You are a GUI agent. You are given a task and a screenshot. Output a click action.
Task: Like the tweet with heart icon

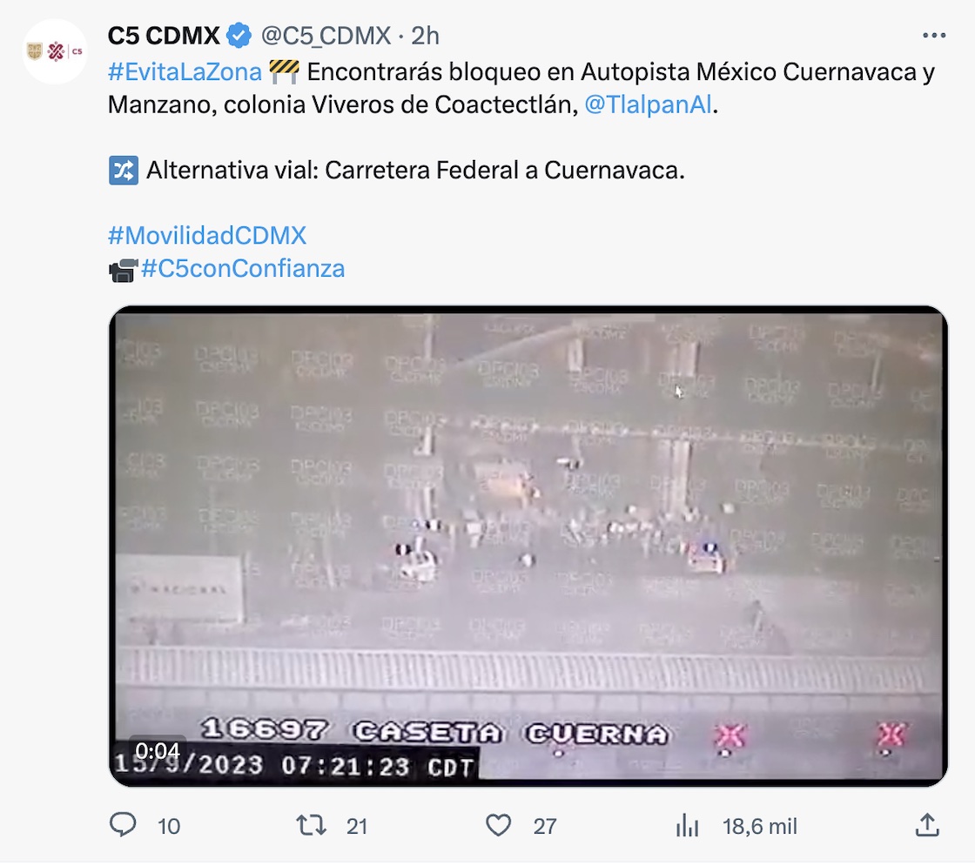tap(498, 825)
